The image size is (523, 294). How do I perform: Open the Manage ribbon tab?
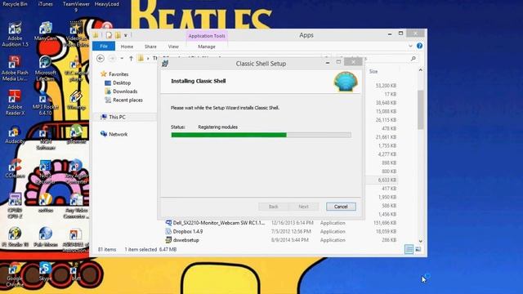(x=207, y=47)
